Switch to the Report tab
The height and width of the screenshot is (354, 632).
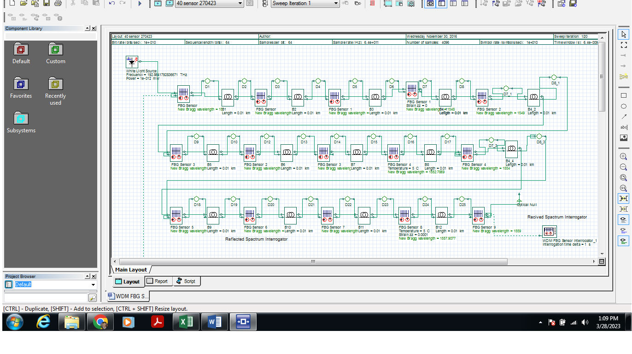tap(157, 281)
